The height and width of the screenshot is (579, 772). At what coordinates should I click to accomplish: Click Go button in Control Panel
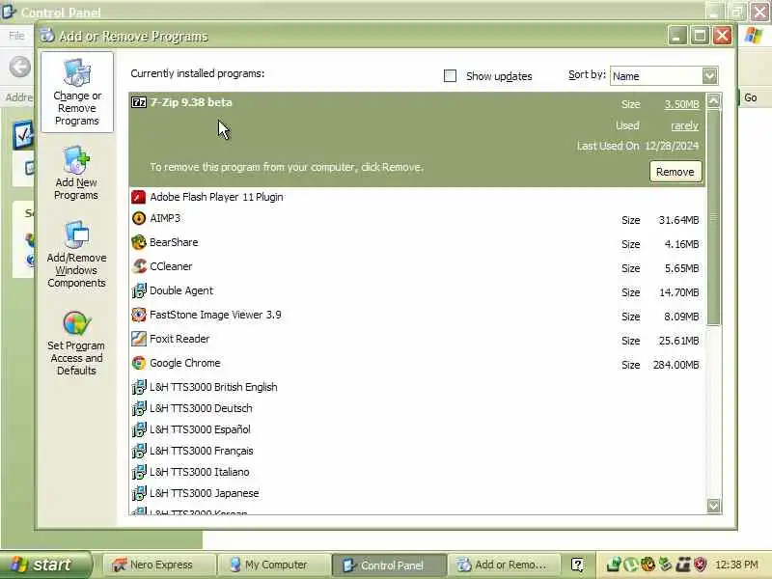(751, 97)
